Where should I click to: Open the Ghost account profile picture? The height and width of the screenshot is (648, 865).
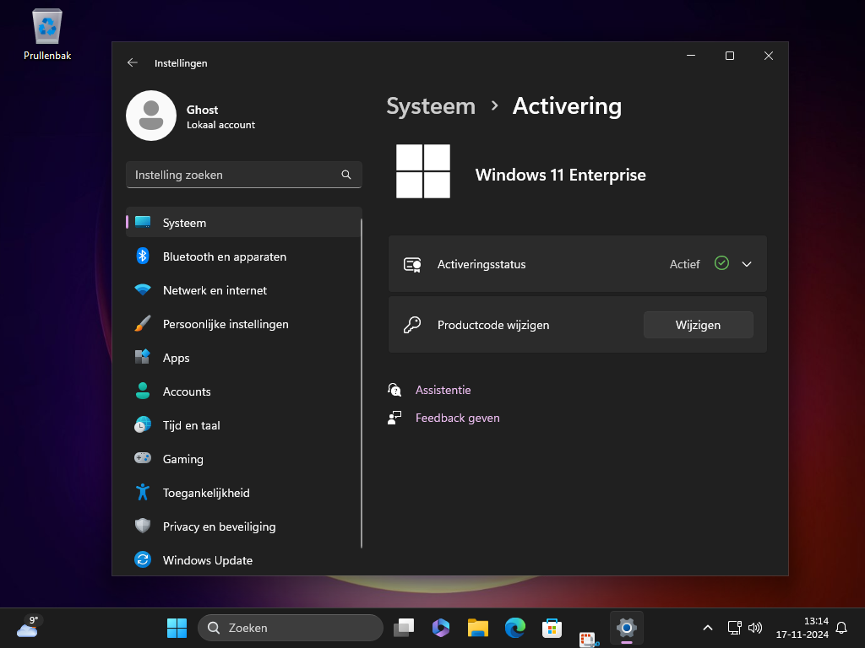coord(151,116)
